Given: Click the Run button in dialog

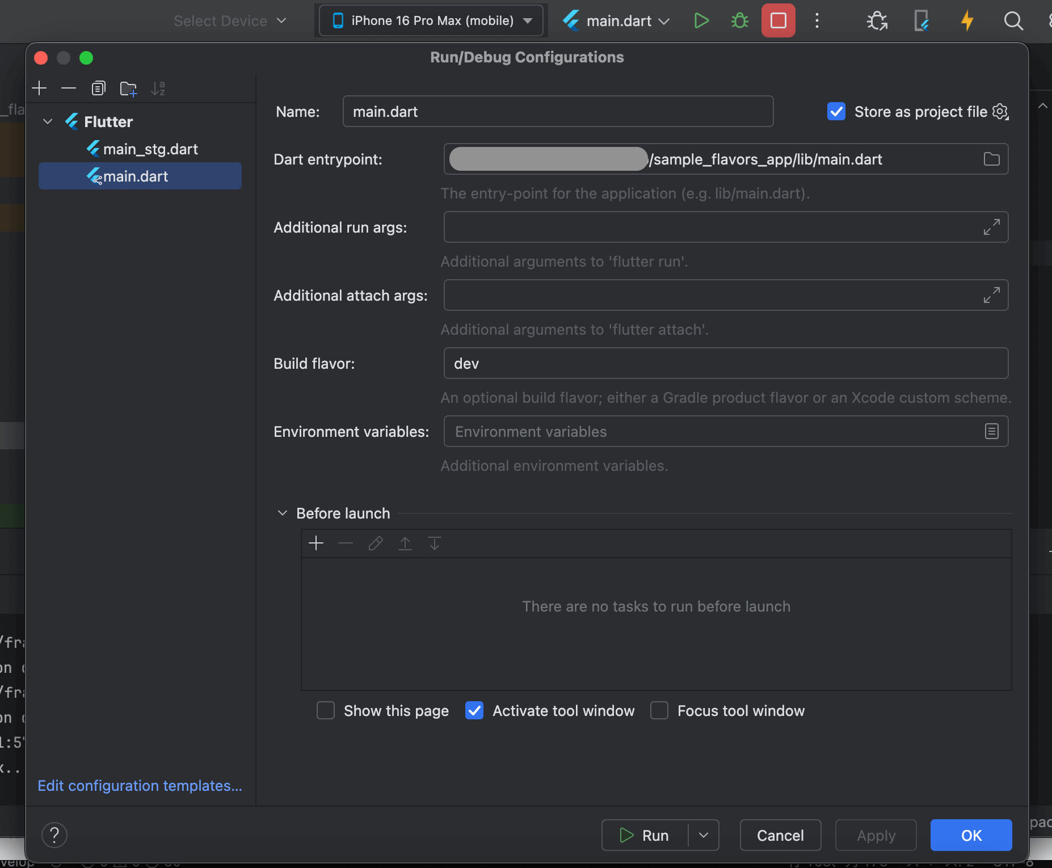Looking at the screenshot, I should [x=645, y=835].
